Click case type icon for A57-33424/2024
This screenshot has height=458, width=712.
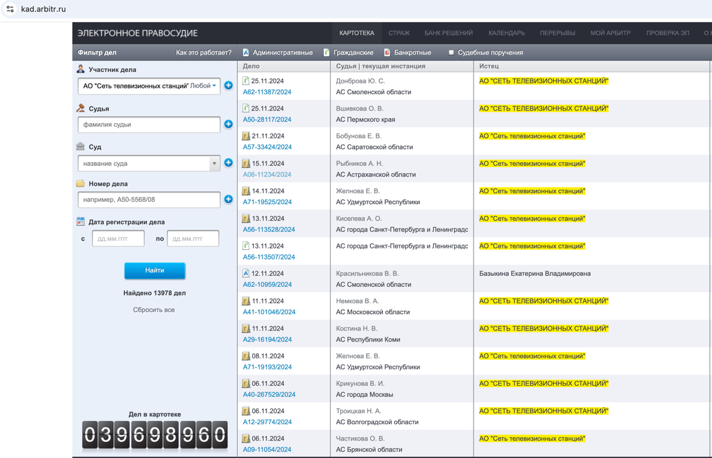[x=246, y=136]
